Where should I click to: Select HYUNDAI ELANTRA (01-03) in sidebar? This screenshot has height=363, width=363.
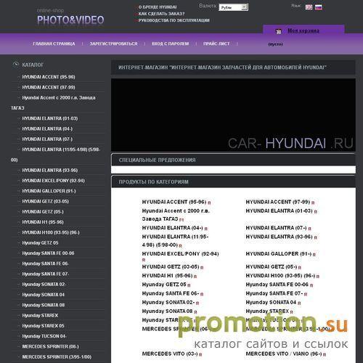50,118
